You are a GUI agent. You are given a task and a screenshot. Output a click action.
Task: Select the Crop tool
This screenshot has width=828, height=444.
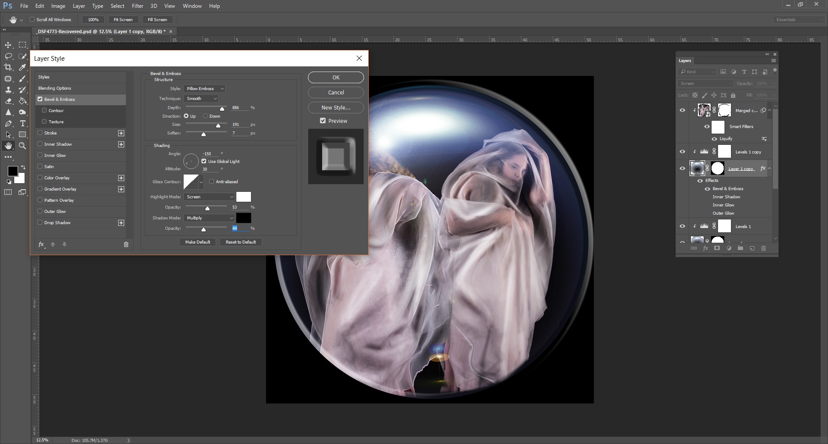point(8,67)
